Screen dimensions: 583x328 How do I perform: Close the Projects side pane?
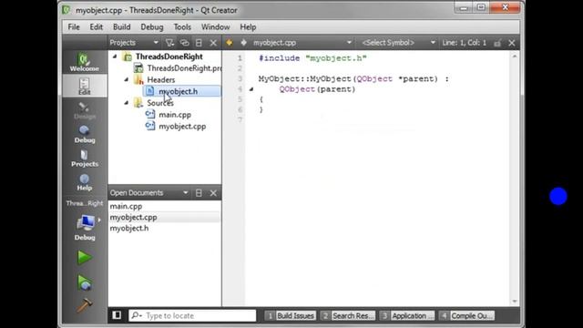[213, 43]
